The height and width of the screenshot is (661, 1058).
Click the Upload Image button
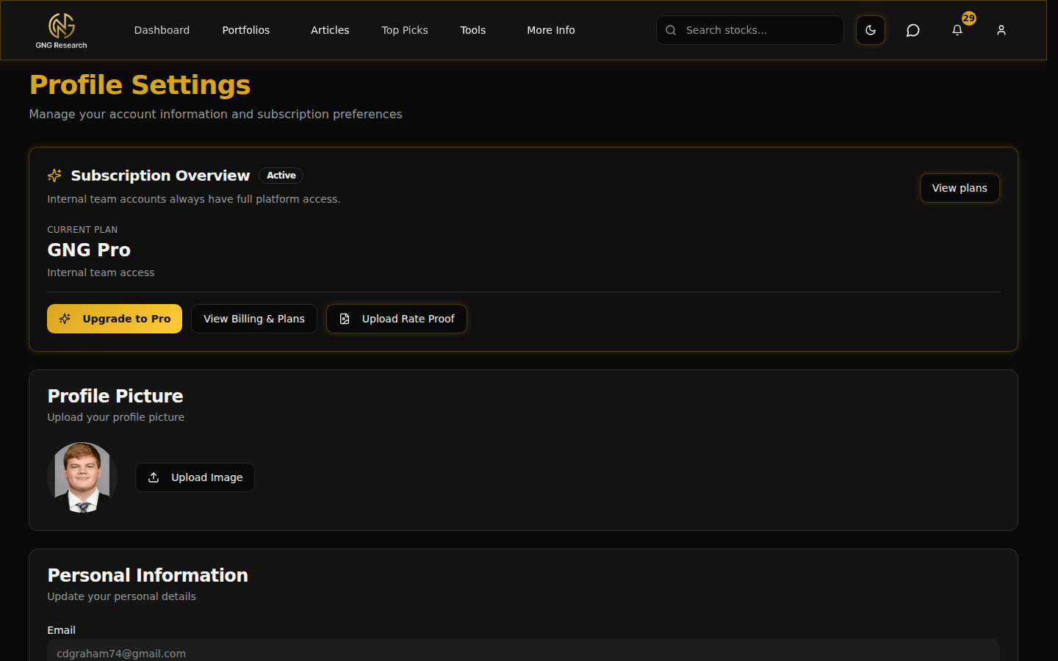(195, 477)
